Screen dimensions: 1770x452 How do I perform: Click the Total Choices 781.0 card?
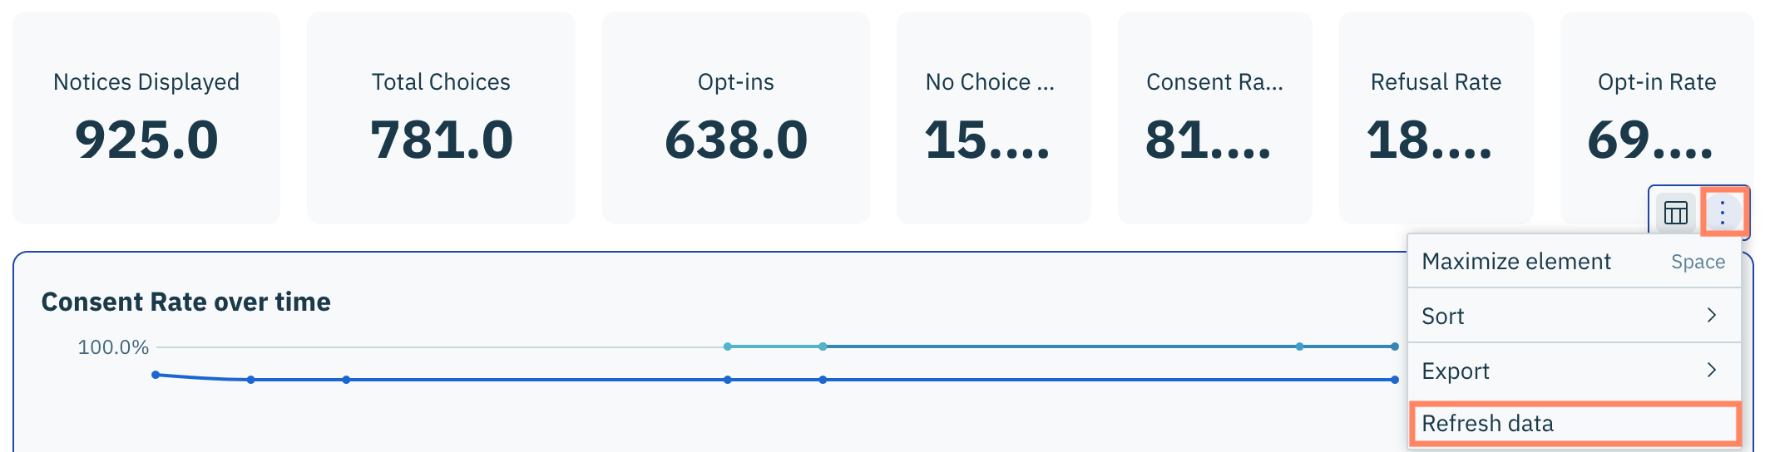coord(441,118)
